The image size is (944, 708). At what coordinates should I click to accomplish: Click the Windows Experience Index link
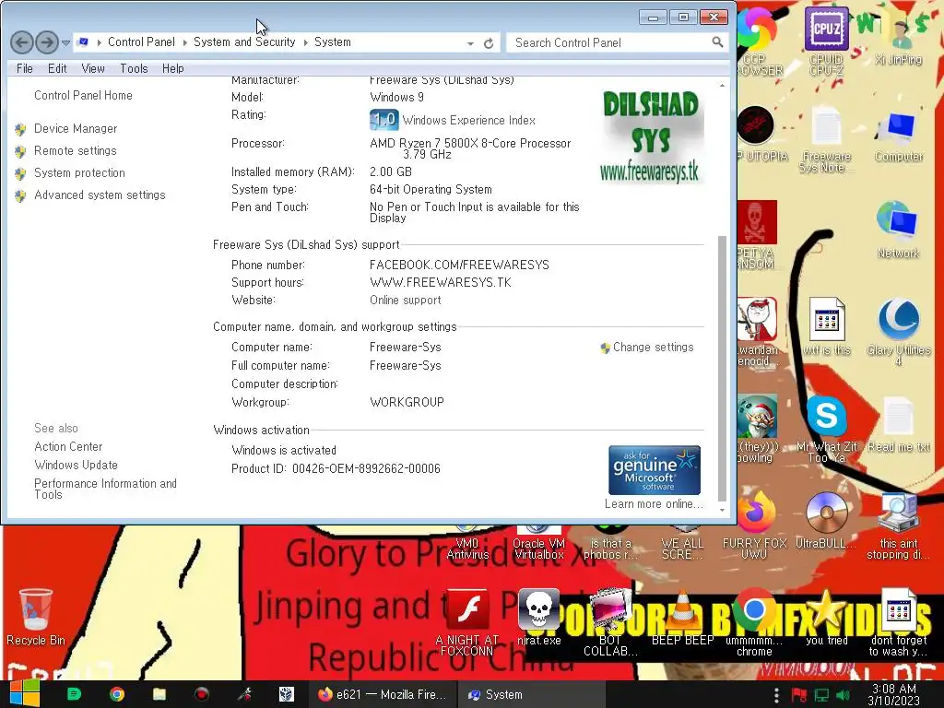click(469, 121)
